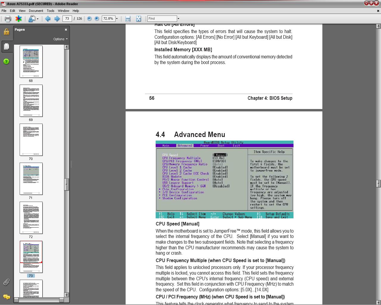Viewport: 381px width, 305px height.
Task: Open the Help menu
Action: tap(76, 10)
